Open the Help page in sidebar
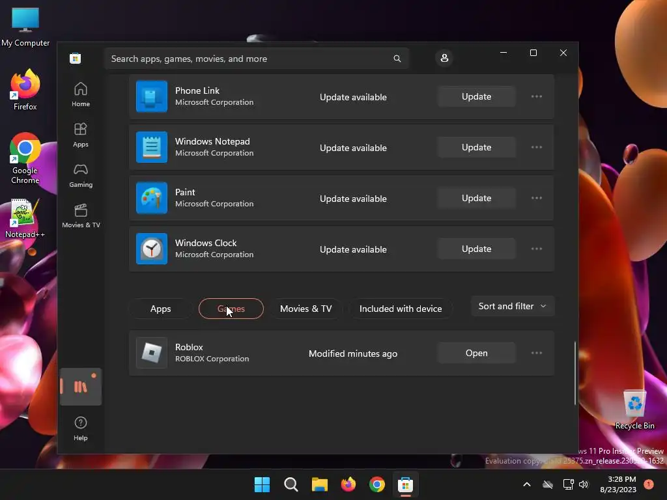 tap(80, 428)
